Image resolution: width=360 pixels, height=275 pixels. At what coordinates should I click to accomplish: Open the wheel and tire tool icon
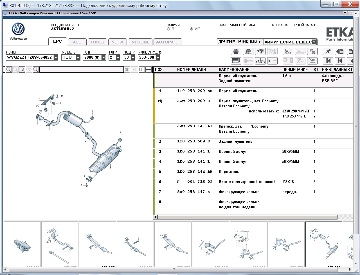coord(248,51)
